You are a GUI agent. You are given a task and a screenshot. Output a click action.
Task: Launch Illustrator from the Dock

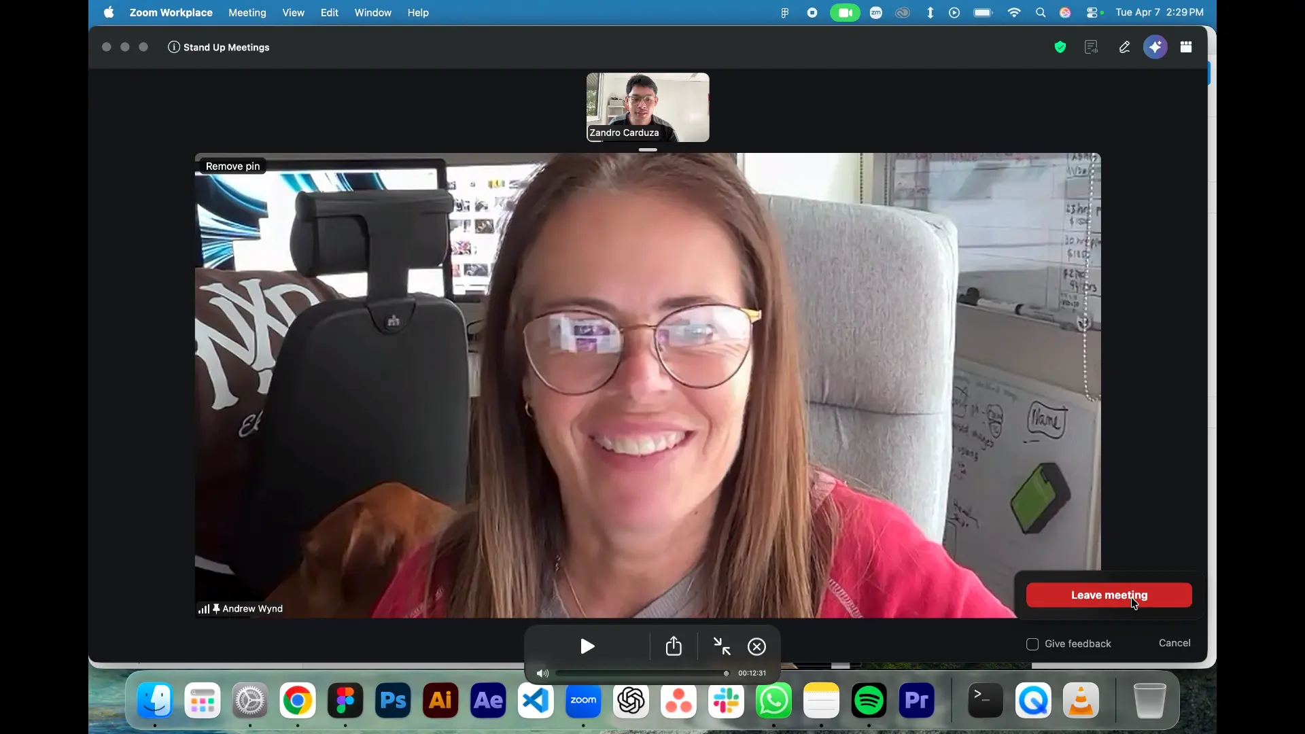pos(440,701)
